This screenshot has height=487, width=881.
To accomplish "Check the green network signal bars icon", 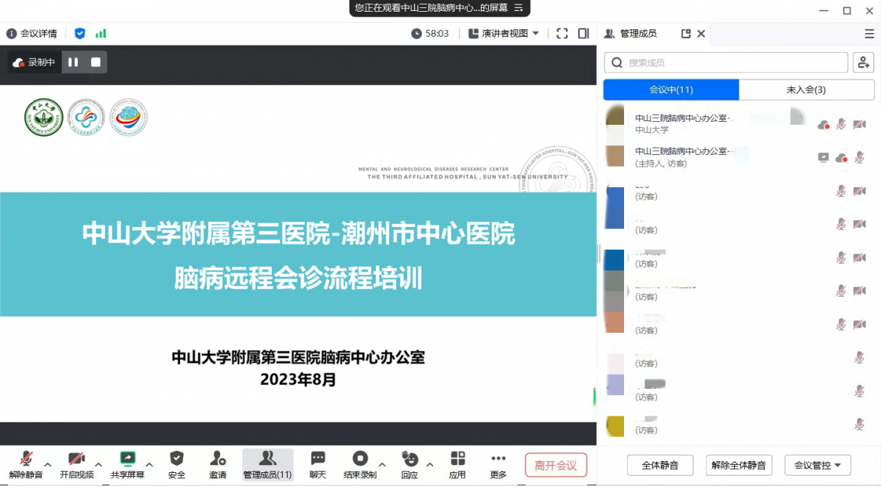I will [101, 33].
